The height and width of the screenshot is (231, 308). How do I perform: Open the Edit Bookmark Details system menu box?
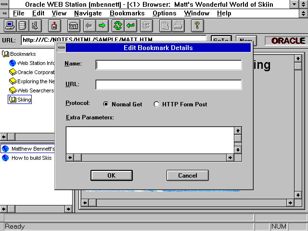coord(61,48)
